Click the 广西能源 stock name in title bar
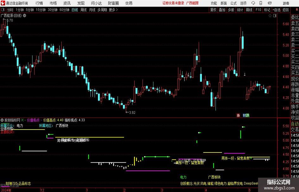Screen dimensions: 299x192 [x=192, y=3]
